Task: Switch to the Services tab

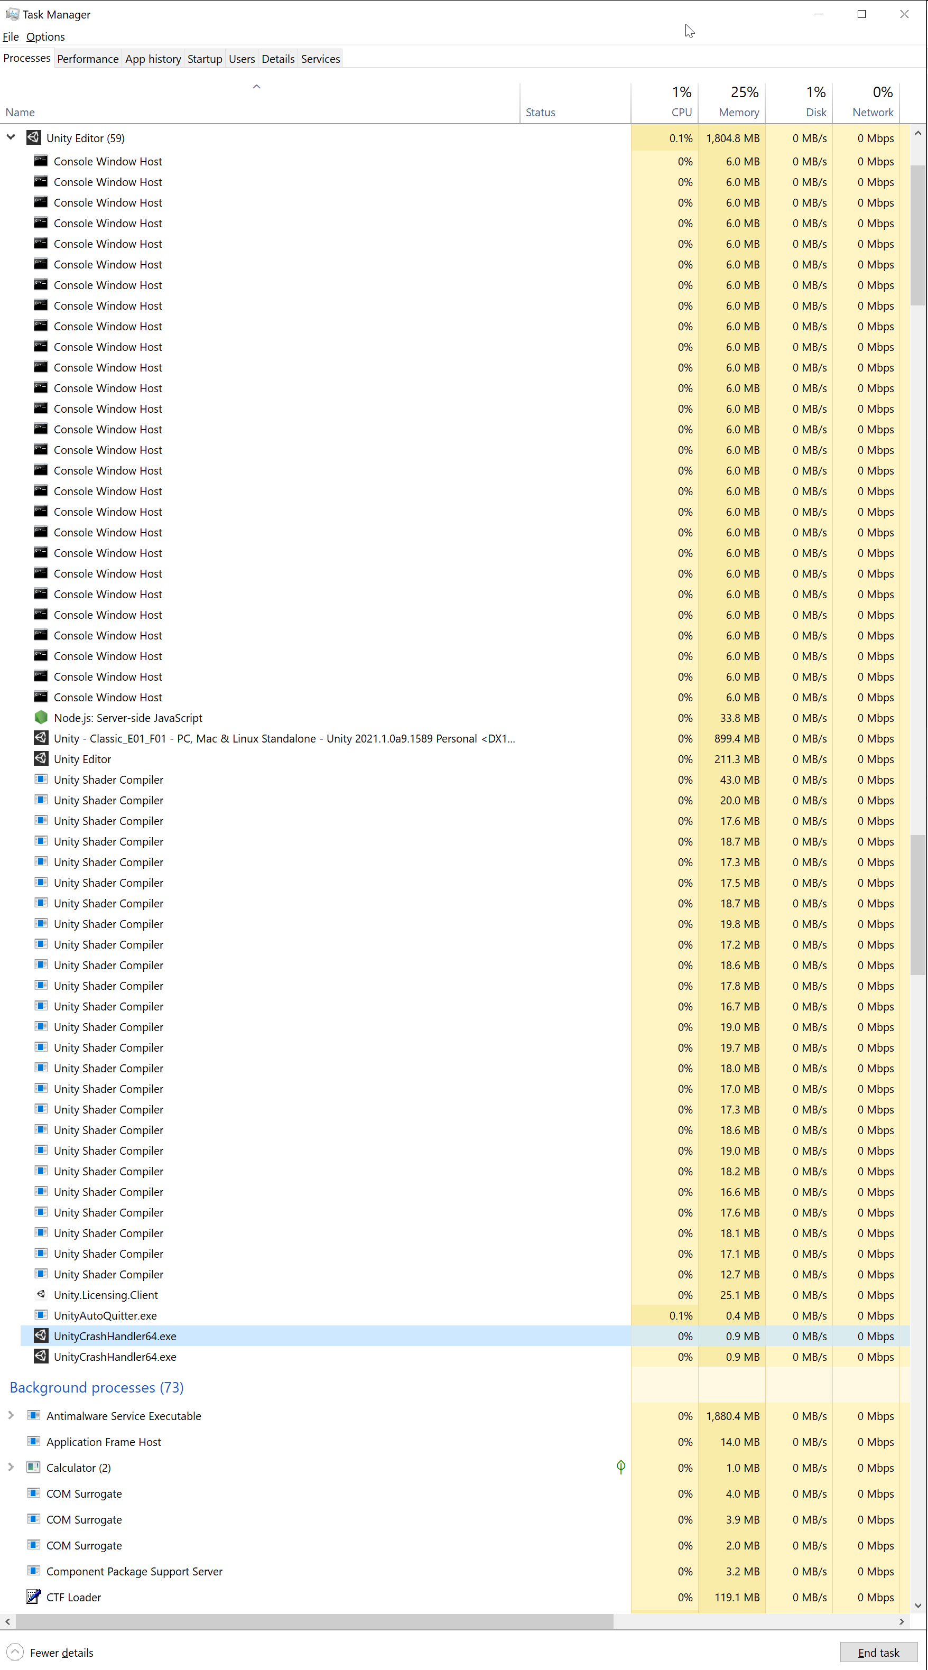Action: click(320, 58)
